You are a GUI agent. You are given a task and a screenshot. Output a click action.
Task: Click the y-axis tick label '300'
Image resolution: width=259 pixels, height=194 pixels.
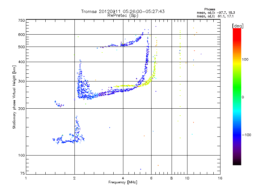pos(22,81)
